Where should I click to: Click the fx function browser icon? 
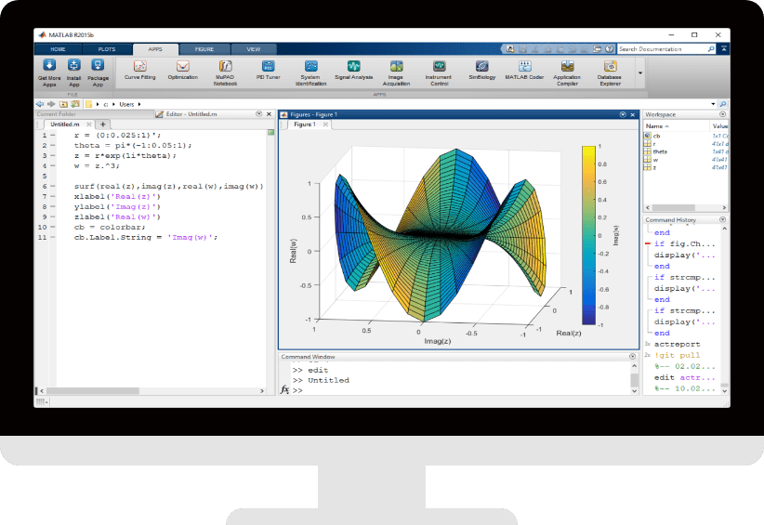(284, 390)
